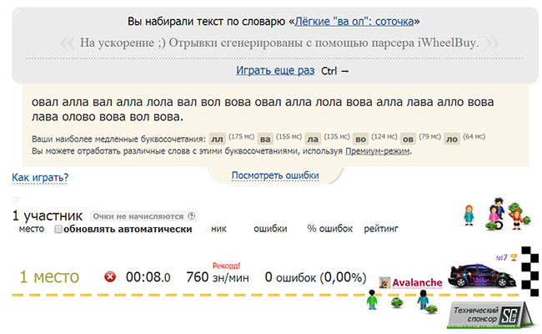Open the Премиум-режим link
542x334 pixels.
coord(379,151)
